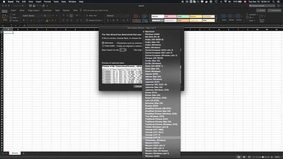This screenshot has height=159, width=283.
Task: Click the Paste icon in ribbon
Action: [x=5, y=17]
